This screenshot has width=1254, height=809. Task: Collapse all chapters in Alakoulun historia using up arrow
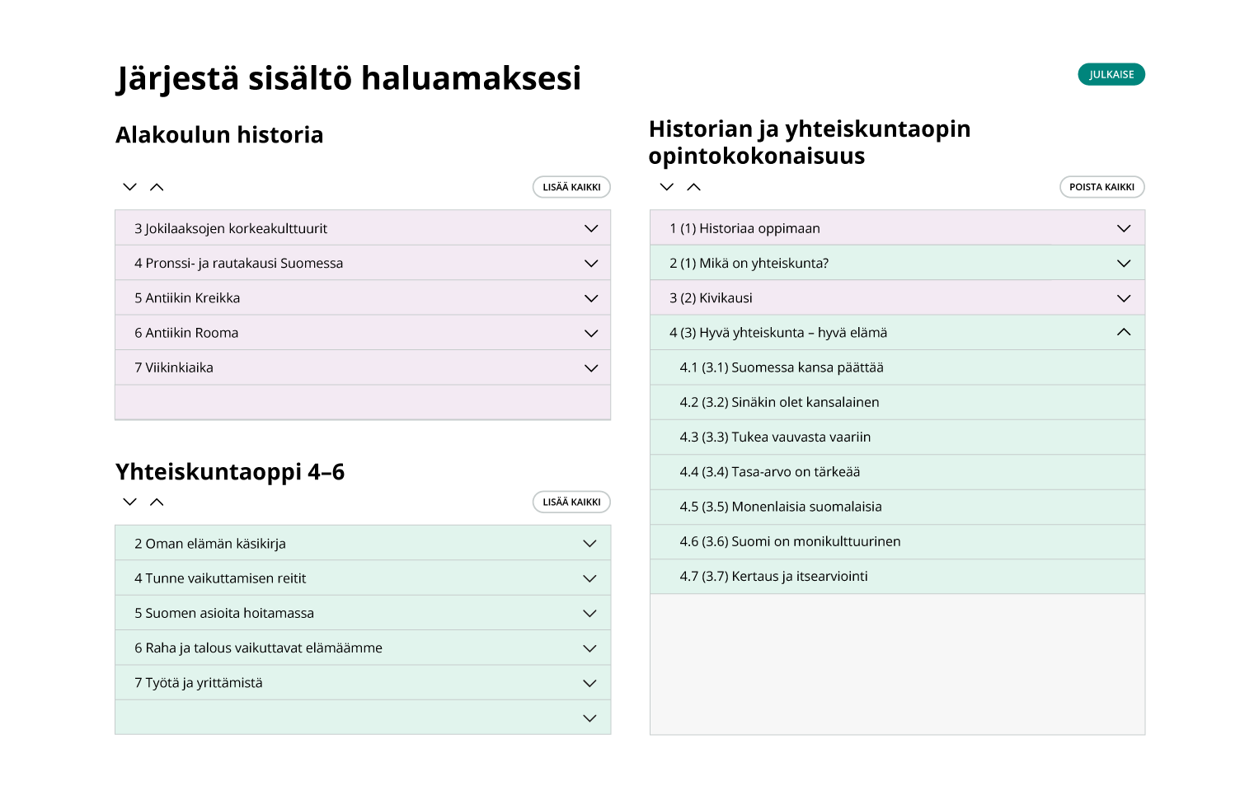click(x=157, y=187)
